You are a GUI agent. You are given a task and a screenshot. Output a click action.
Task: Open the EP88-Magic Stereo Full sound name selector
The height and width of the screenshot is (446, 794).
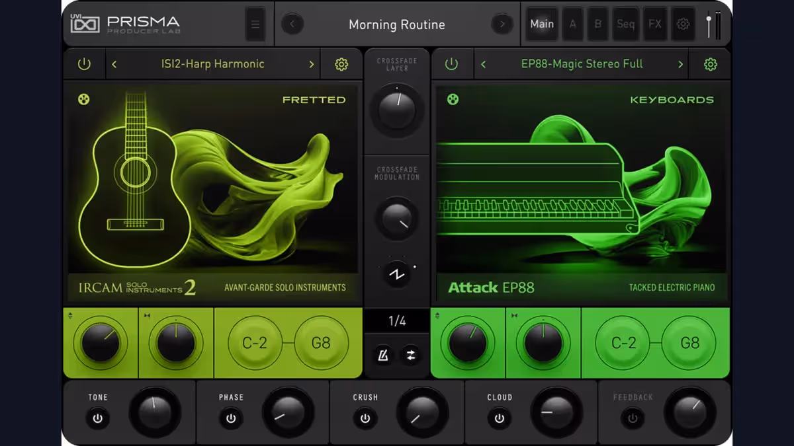tap(582, 64)
